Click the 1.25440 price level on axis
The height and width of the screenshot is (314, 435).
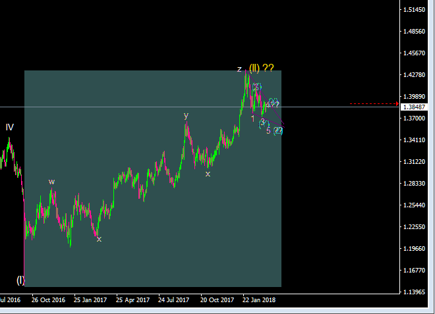(415, 205)
